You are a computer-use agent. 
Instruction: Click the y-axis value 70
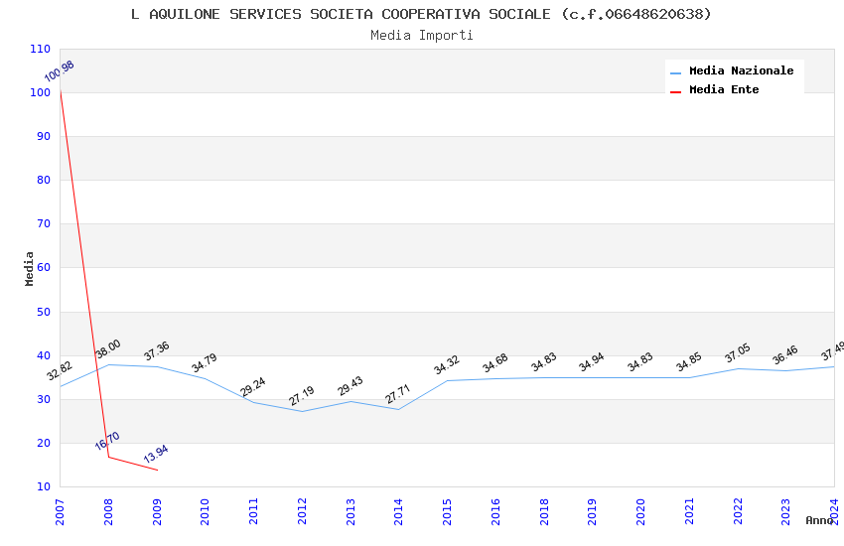pos(44,223)
